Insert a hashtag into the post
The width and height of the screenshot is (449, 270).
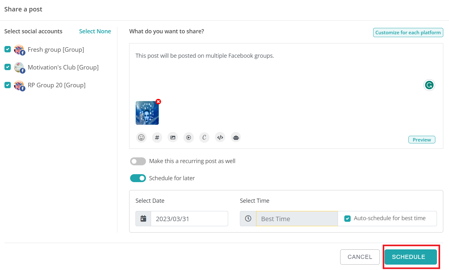[157, 137]
